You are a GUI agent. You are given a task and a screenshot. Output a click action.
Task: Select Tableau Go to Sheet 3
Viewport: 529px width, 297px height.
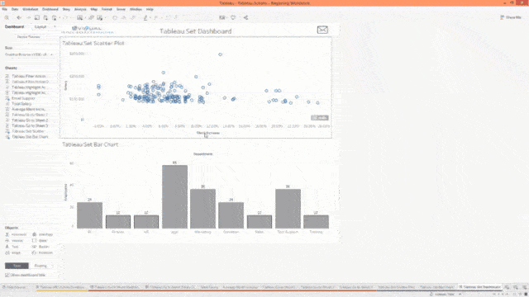pyautogui.click(x=30, y=125)
